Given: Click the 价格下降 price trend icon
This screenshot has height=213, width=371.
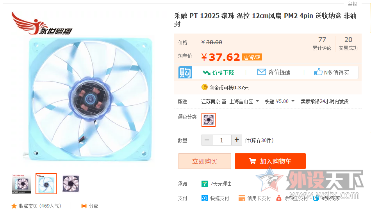Looking at the screenshot, I should pyautogui.click(x=207, y=72).
